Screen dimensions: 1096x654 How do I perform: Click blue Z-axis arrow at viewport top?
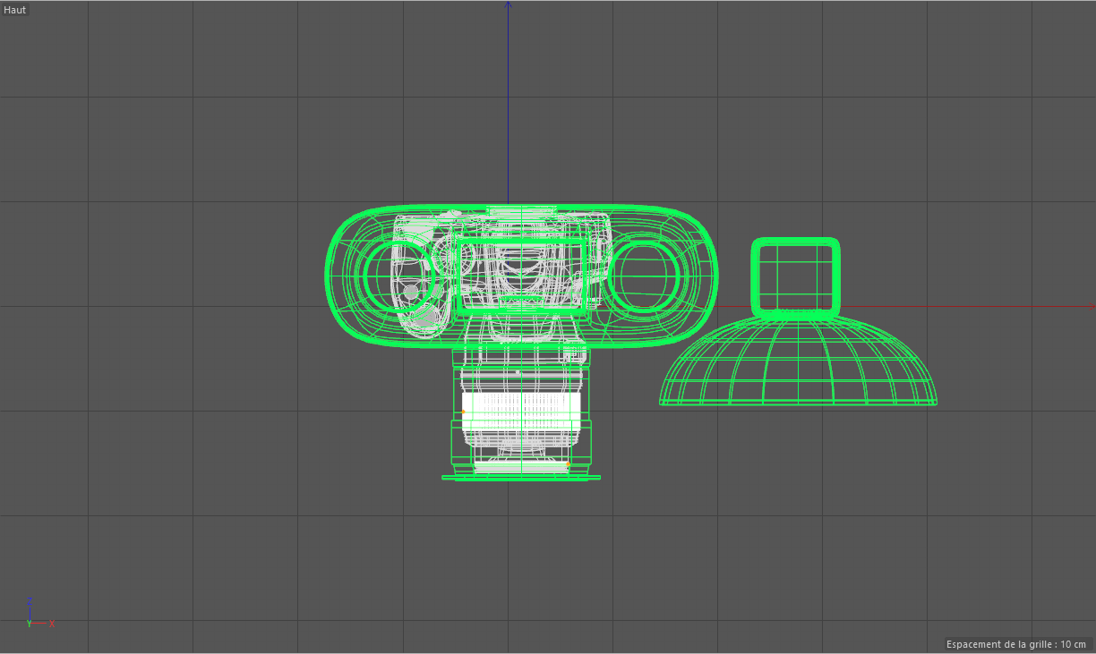coord(508,4)
